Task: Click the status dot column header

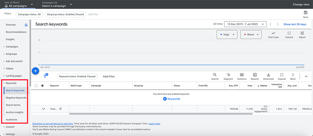Action: (42, 86)
